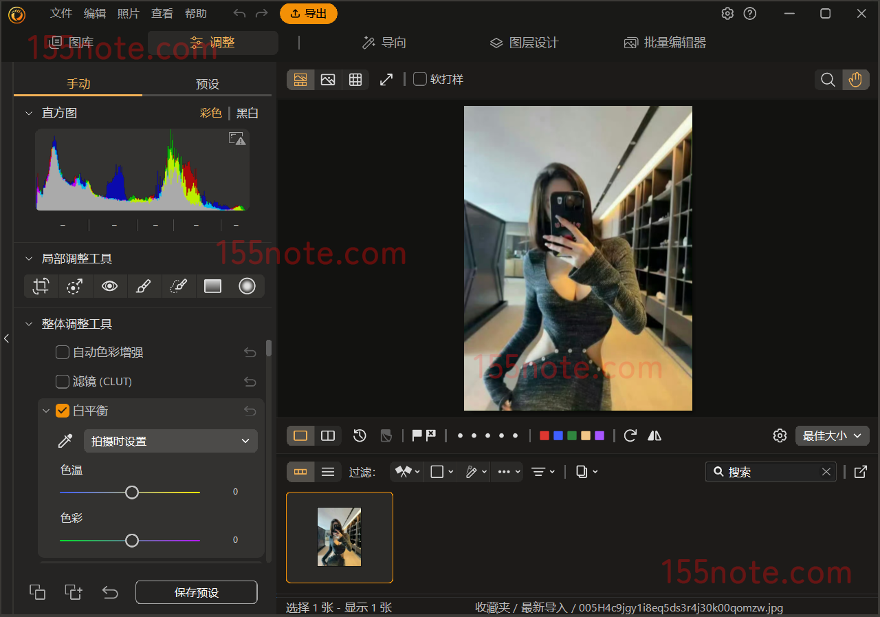The height and width of the screenshot is (617, 880).
Task: Uncheck the 白平衡 checkbox
Action: point(63,411)
